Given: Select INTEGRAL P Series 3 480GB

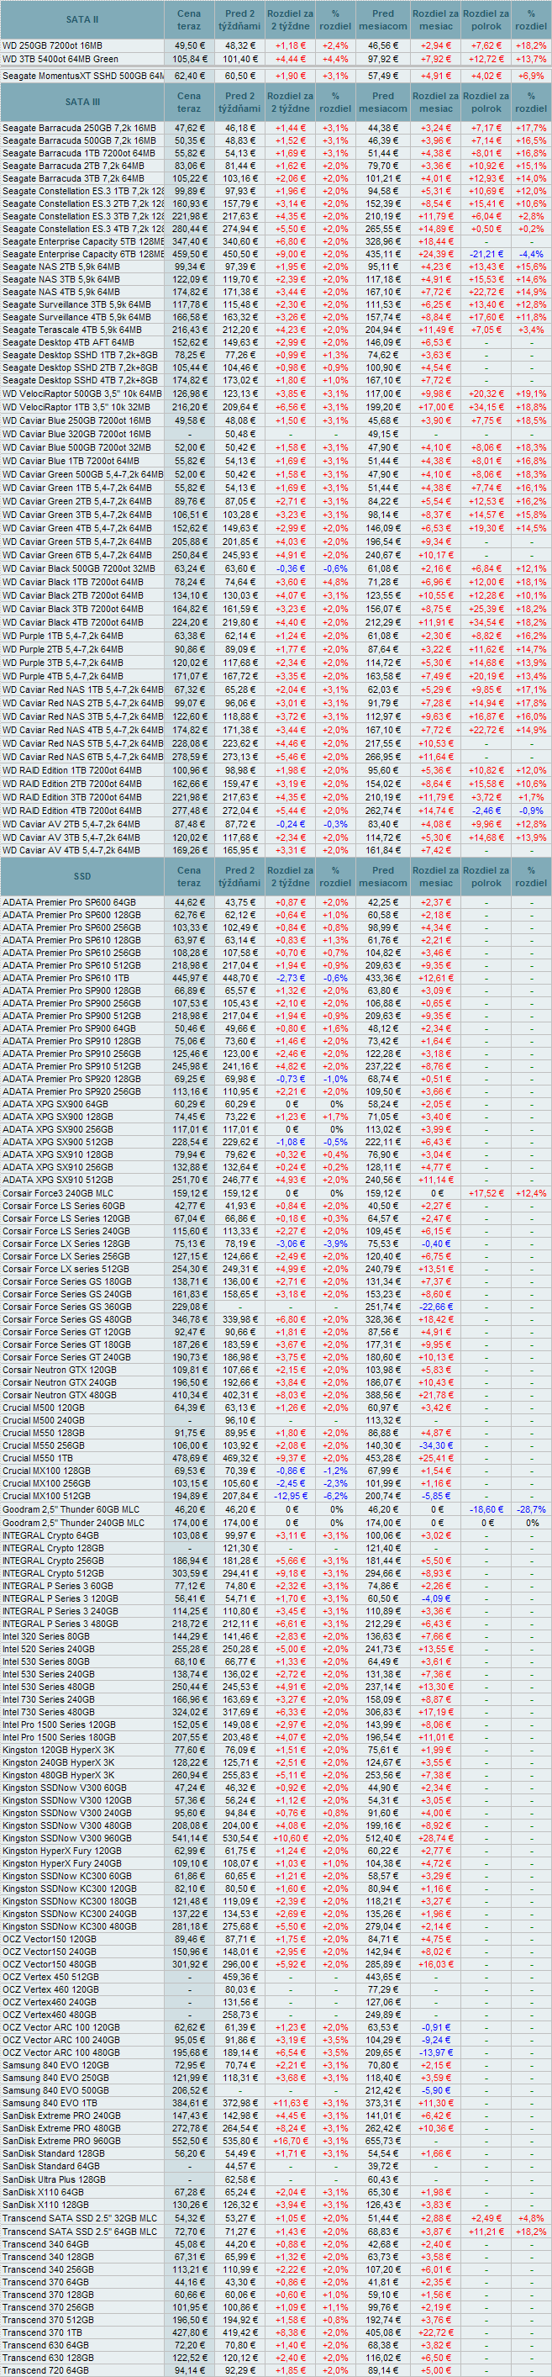Looking at the screenshot, I should point(60,1624).
